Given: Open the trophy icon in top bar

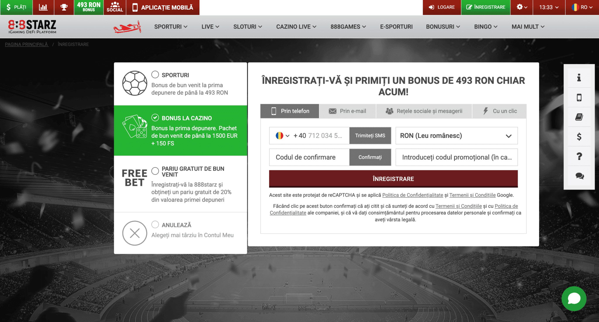Looking at the screenshot, I should tap(64, 7).
